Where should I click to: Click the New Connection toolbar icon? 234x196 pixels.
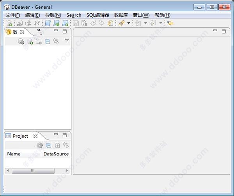click(9, 23)
